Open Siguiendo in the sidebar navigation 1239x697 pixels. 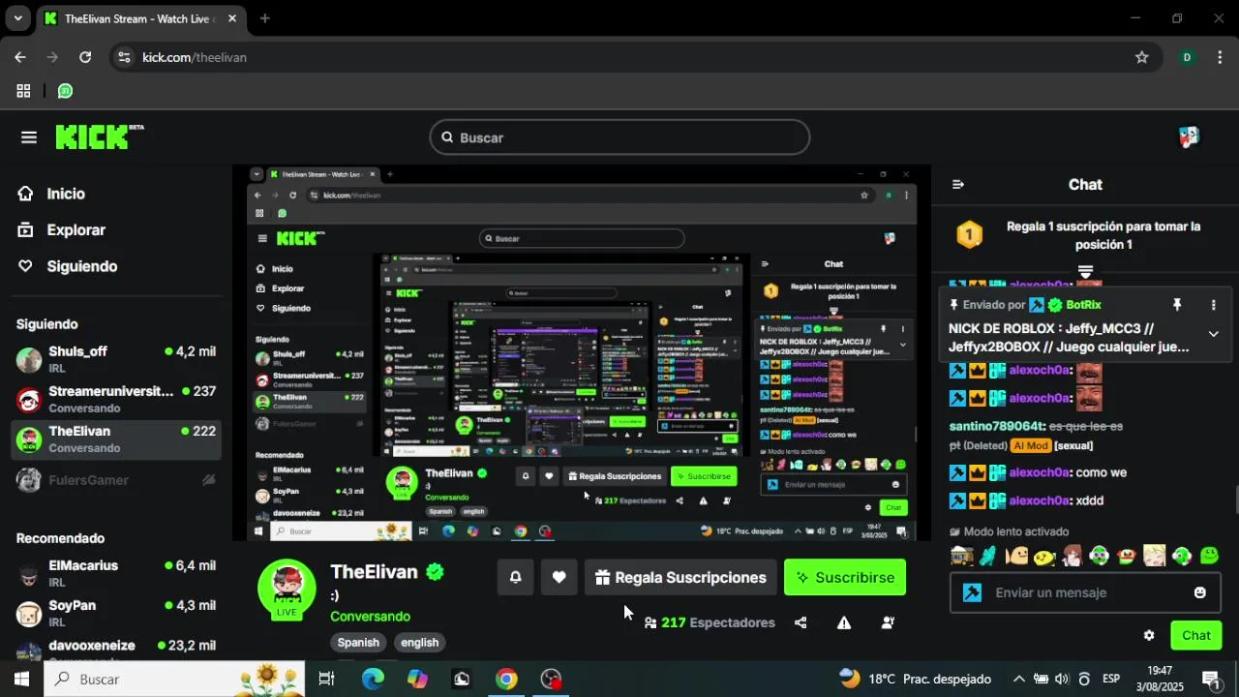67,266
